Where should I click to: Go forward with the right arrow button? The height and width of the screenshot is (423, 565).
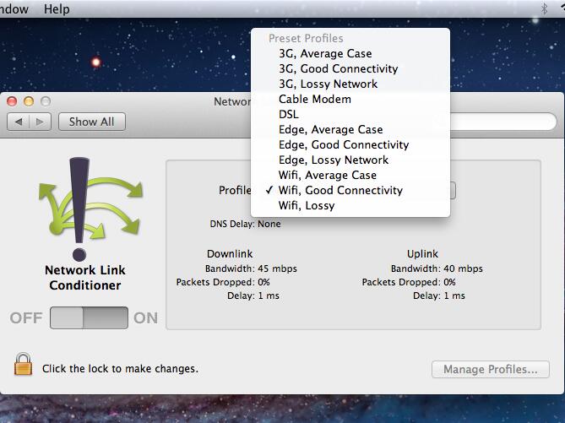(40, 122)
